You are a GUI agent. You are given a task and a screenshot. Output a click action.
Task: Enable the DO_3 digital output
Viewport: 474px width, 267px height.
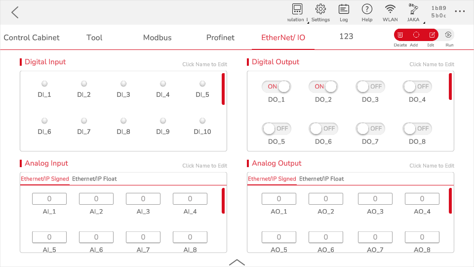pos(370,87)
